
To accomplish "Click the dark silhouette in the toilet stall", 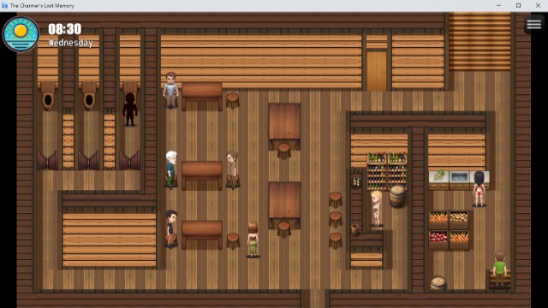I will (130, 109).
